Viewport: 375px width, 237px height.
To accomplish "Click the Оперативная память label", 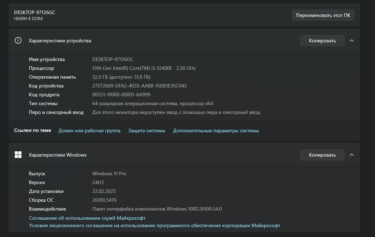I will point(53,77).
